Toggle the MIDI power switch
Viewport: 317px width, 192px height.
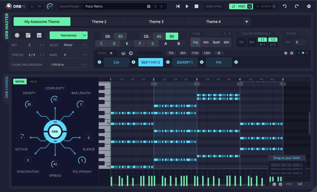(x=249, y=6)
